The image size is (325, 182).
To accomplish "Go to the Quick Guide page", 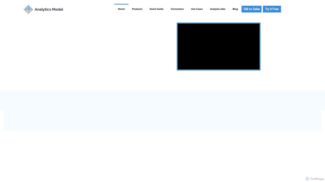I will click(x=156, y=9).
